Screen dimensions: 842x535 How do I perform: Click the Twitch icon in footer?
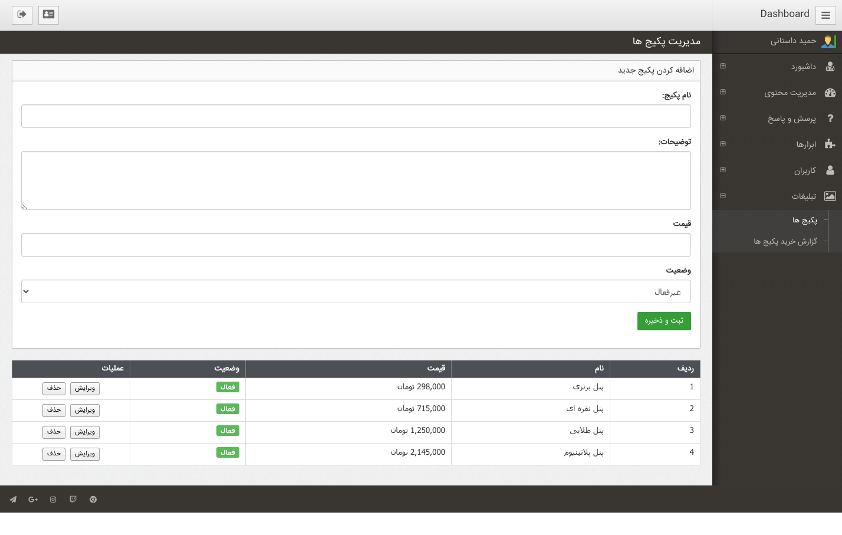tap(73, 500)
